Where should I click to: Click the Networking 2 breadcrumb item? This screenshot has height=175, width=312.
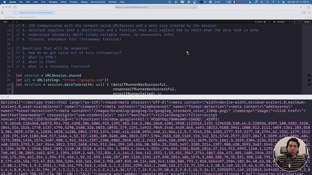tap(10, 17)
